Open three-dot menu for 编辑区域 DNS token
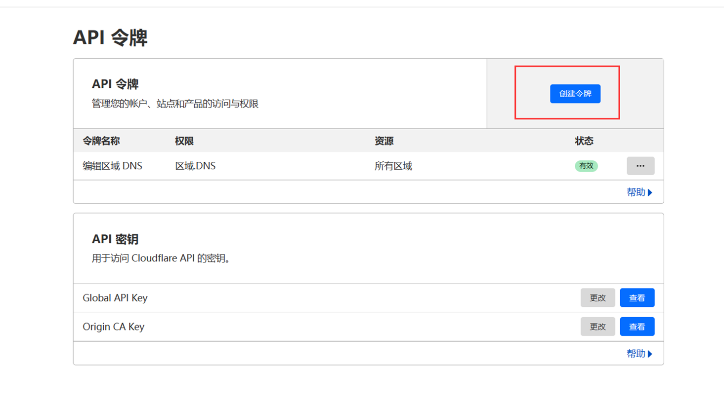Image resolution: width=724 pixels, height=403 pixels. [640, 166]
